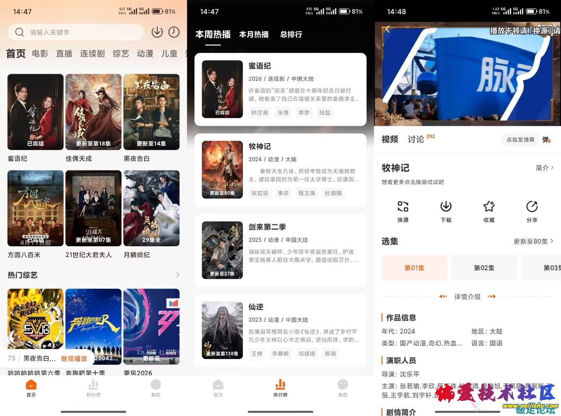Viewport: 561px width, 416px height.
Task: Tap the search magnifier icon
Action: (x=20, y=32)
